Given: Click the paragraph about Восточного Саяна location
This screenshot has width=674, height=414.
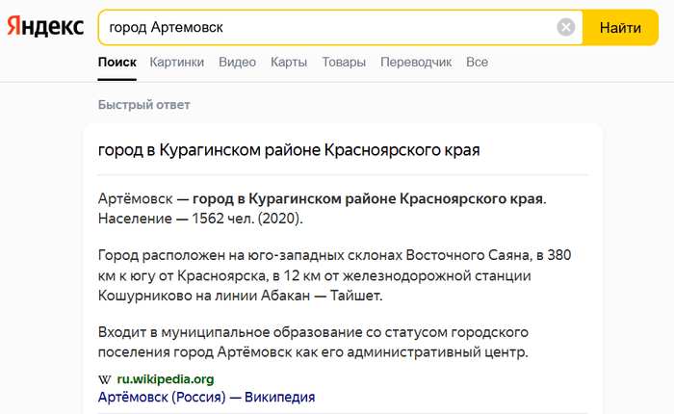Looking at the screenshot, I should [x=334, y=275].
